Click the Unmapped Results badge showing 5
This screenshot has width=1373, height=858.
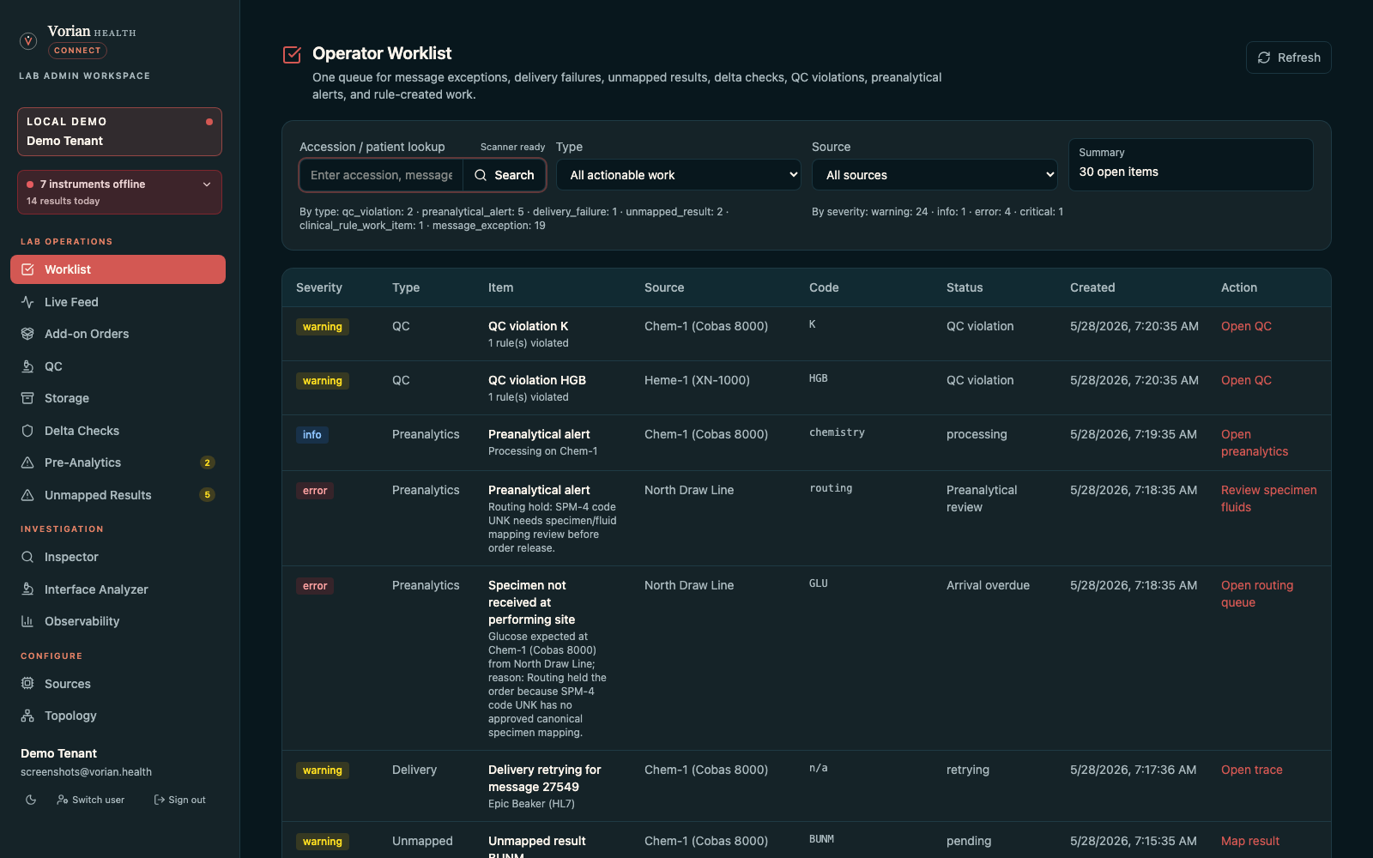207,495
